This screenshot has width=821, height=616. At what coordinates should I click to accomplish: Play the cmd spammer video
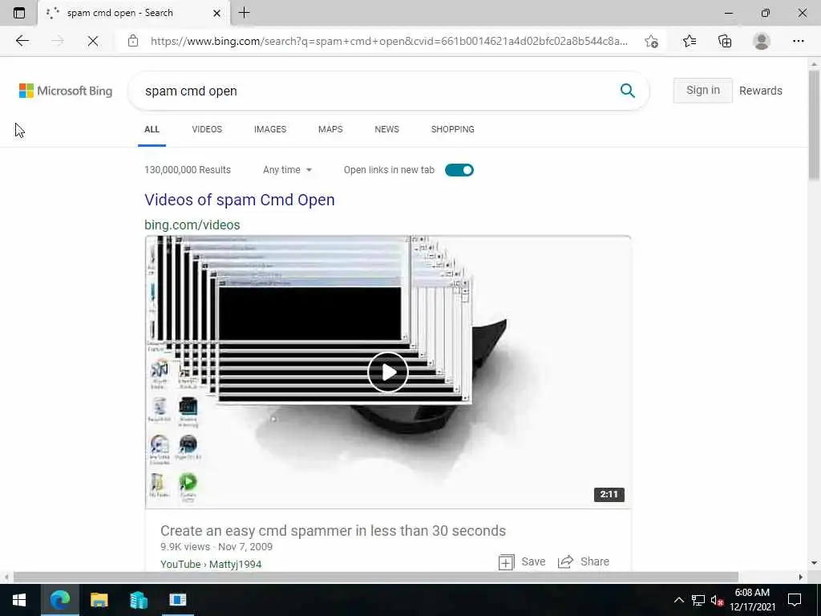[387, 372]
